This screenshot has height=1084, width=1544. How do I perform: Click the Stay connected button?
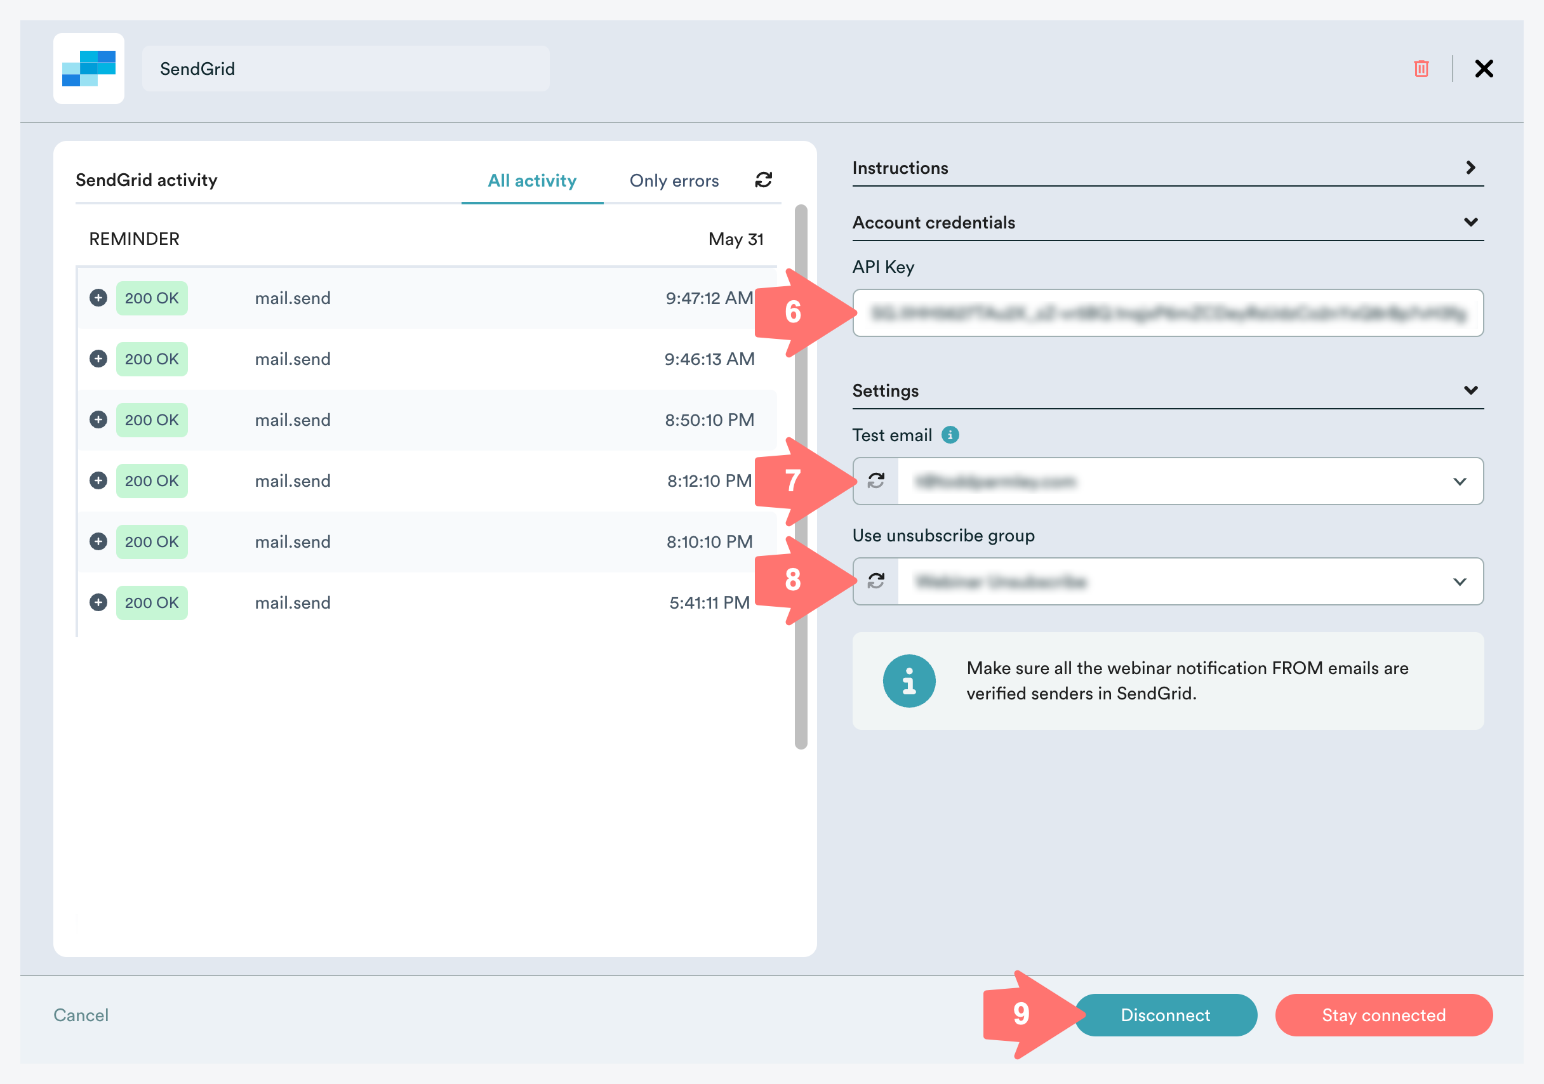(1383, 1015)
